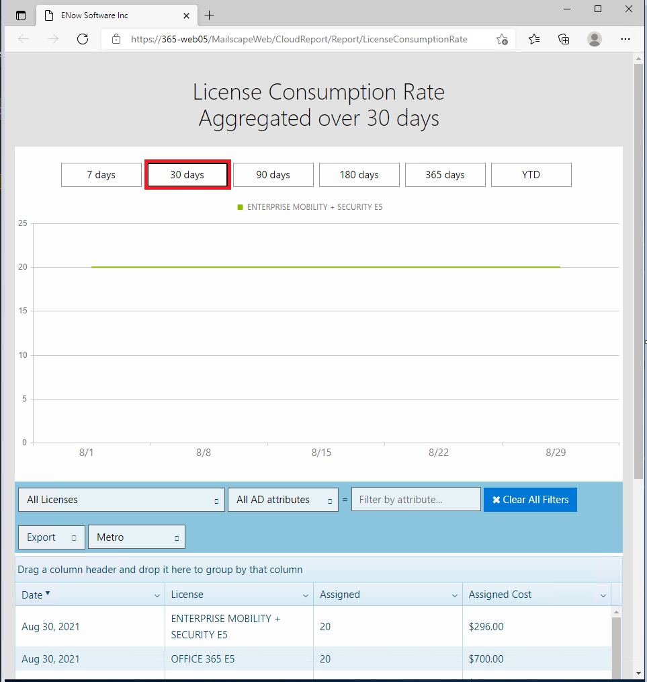The image size is (647, 682).
Task: Click the address bar URL
Action: click(x=299, y=39)
